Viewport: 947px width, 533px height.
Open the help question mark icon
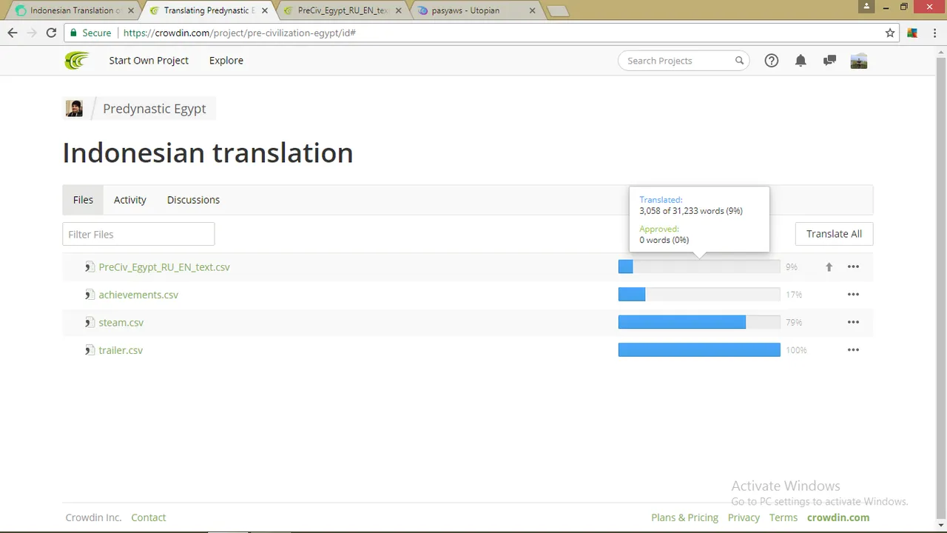pos(772,61)
